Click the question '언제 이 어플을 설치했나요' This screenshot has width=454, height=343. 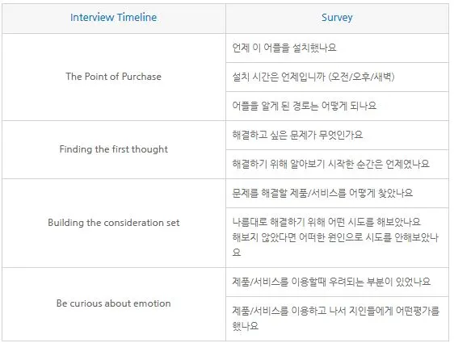(284, 48)
